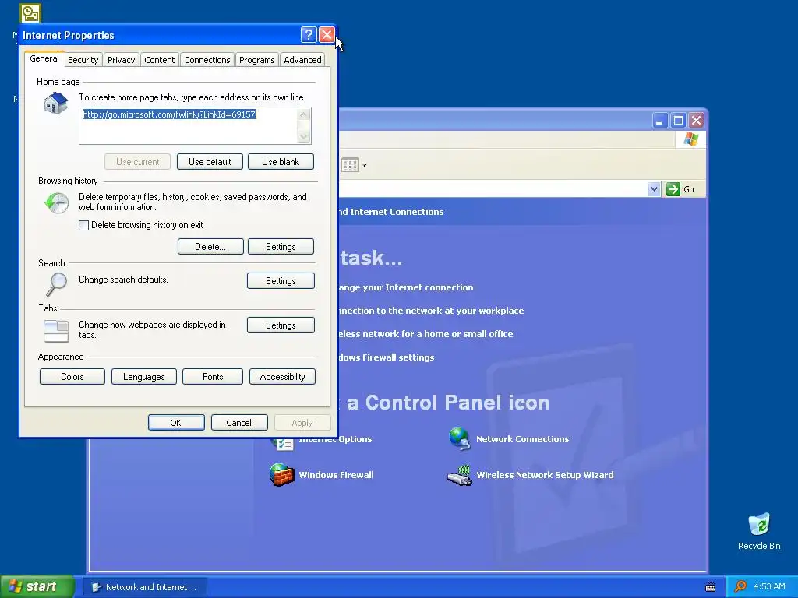Click the Use default button

[210, 162]
